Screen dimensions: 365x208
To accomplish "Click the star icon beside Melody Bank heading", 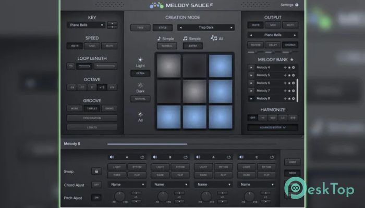I will pyautogui.click(x=291, y=60).
